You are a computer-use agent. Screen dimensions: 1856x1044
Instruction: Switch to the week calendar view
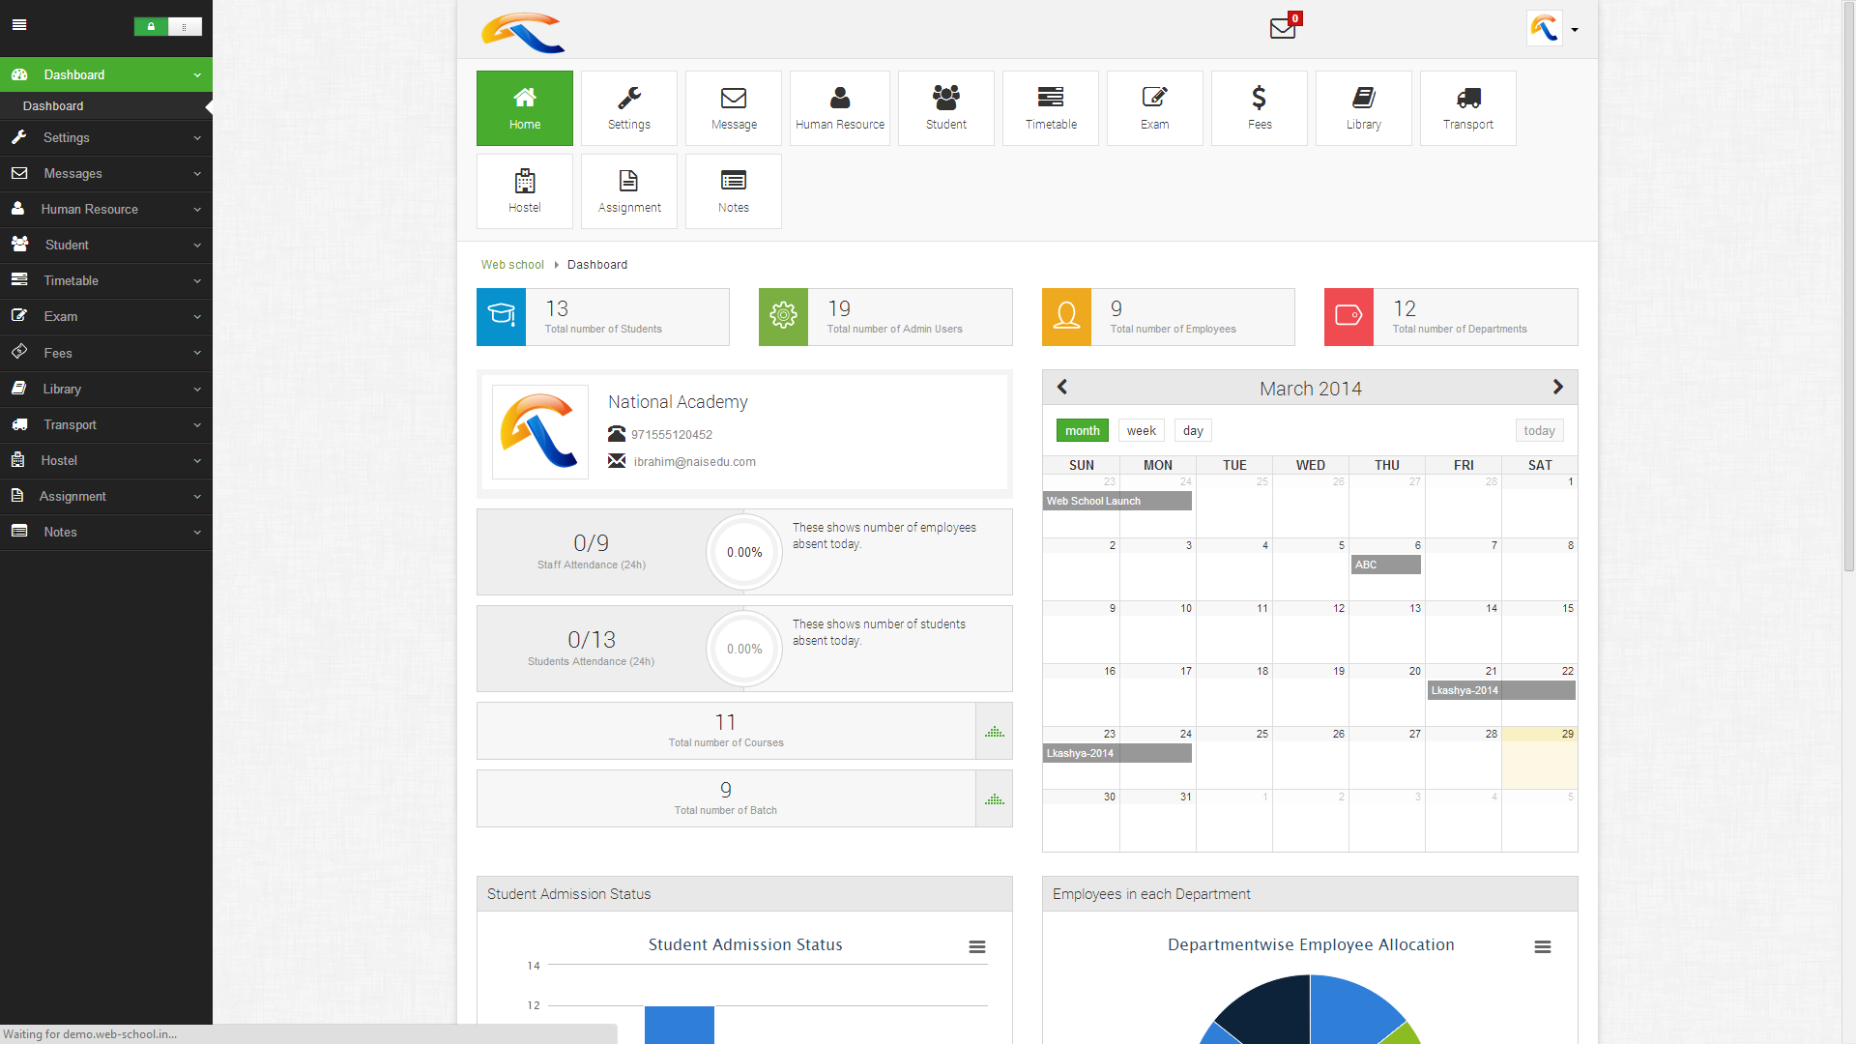pyautogui.click(x=1139, y=429)
